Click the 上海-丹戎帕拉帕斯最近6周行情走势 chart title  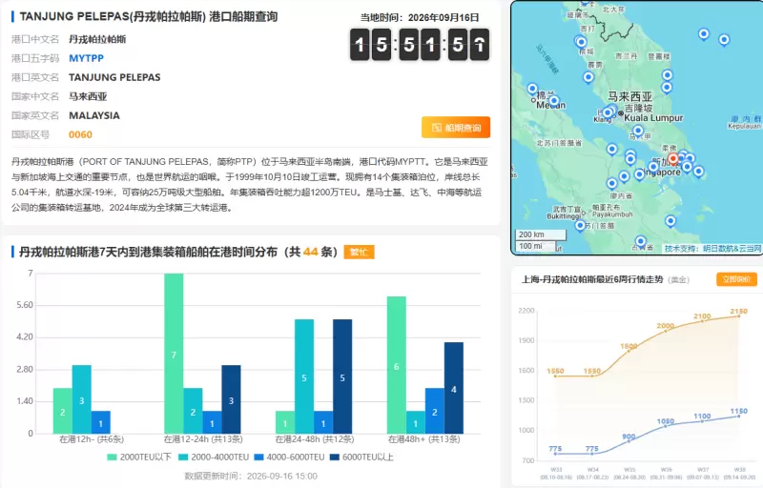pyautogui.click(x=592, y=279)
